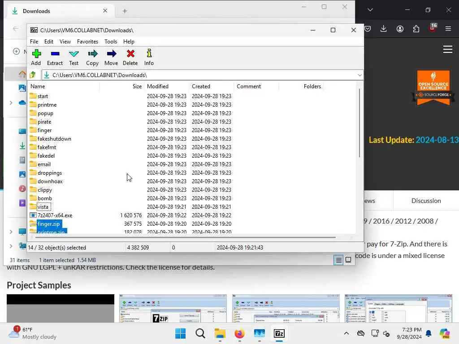Select the vista folder
The width and height of the screenshot is (459, 344).
[43, 207]
